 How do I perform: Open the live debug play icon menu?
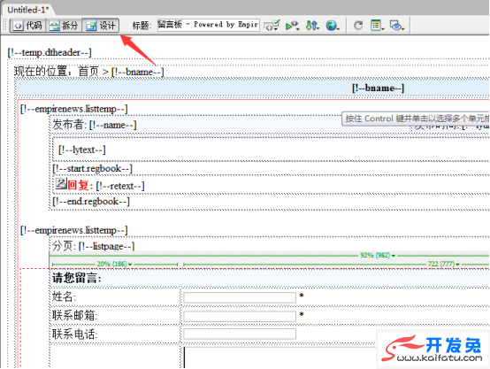tap(292, 26)
